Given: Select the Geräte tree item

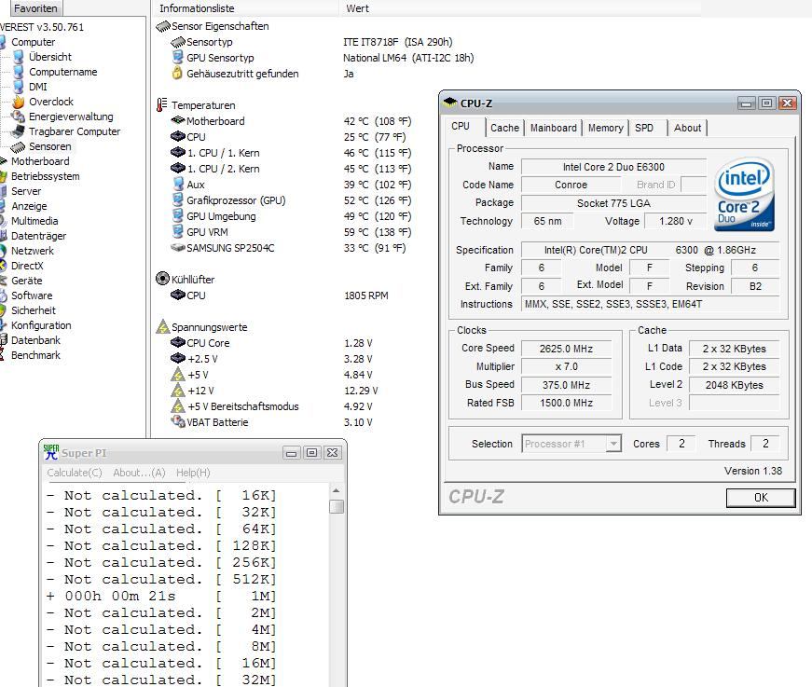Looking at the screenshot, I should tap(26, 281).
